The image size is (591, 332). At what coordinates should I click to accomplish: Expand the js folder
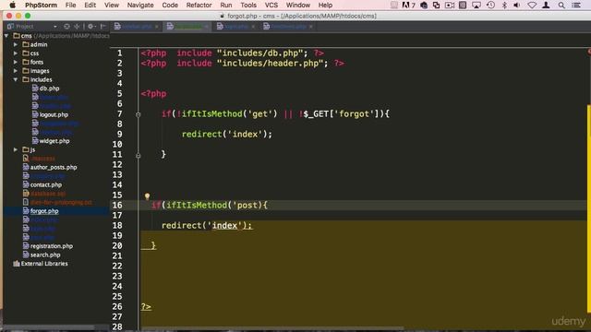(x=16, y=149)
